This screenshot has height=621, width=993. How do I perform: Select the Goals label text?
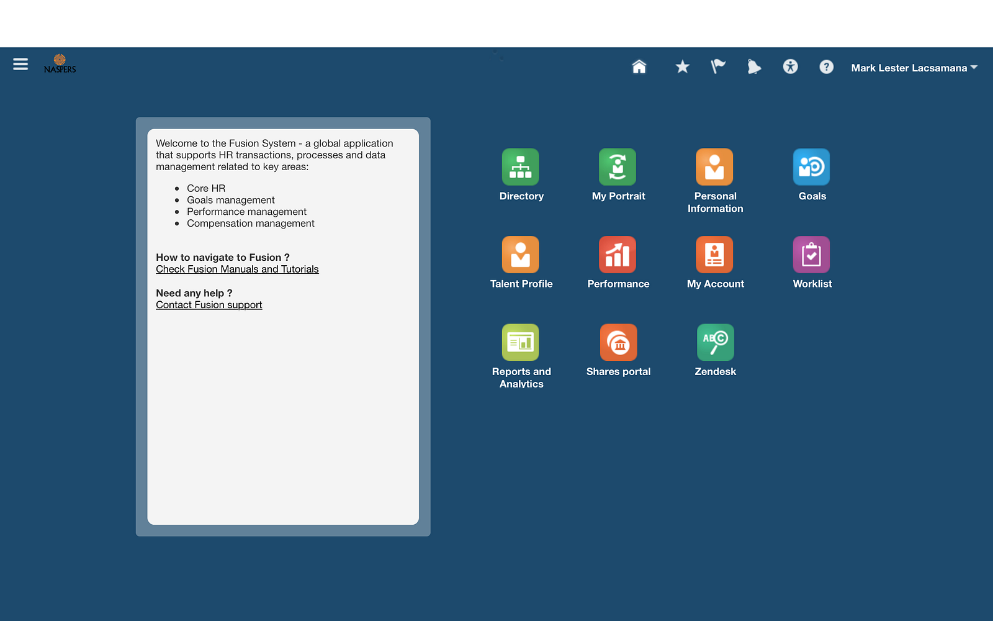click(x=812, y=196)
